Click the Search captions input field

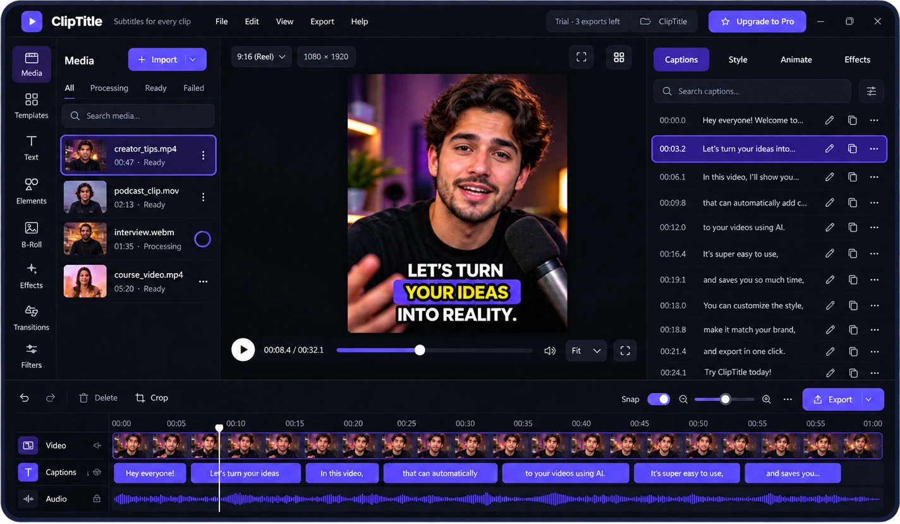click(752, 91)
